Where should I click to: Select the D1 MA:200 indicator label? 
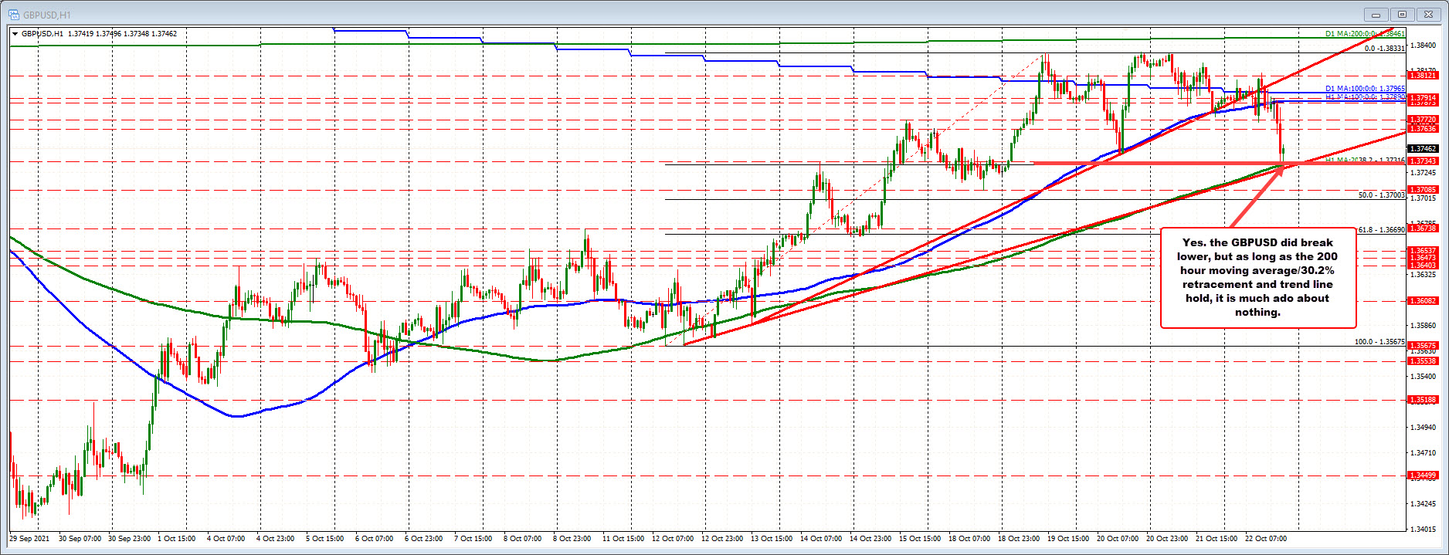(1364, 34)
